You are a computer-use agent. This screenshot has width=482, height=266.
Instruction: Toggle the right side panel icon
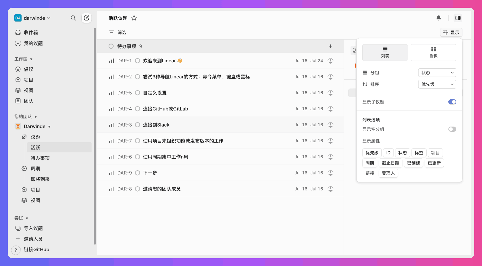[458, 18]
